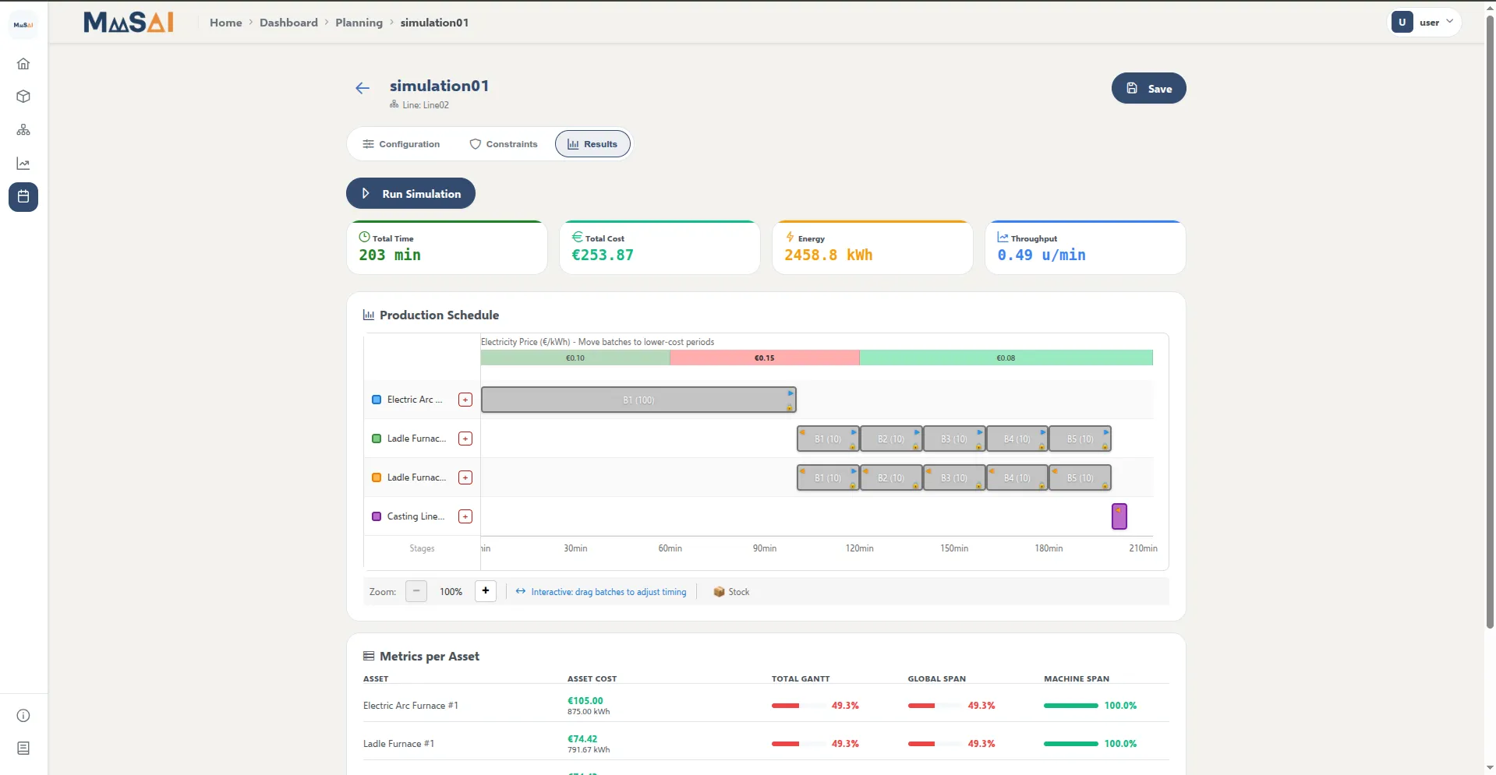Switch to the Constraints tab

(504, 144)
